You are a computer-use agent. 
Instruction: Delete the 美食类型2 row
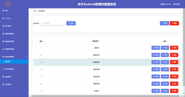174,55
